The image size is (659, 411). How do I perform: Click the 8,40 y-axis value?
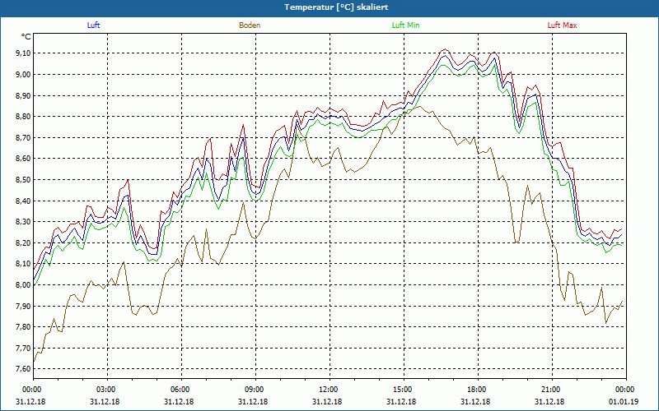(x=23, y=201)
